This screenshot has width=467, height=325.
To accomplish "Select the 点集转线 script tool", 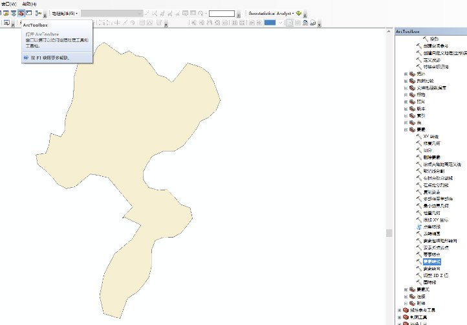I will tap(431, 227).
